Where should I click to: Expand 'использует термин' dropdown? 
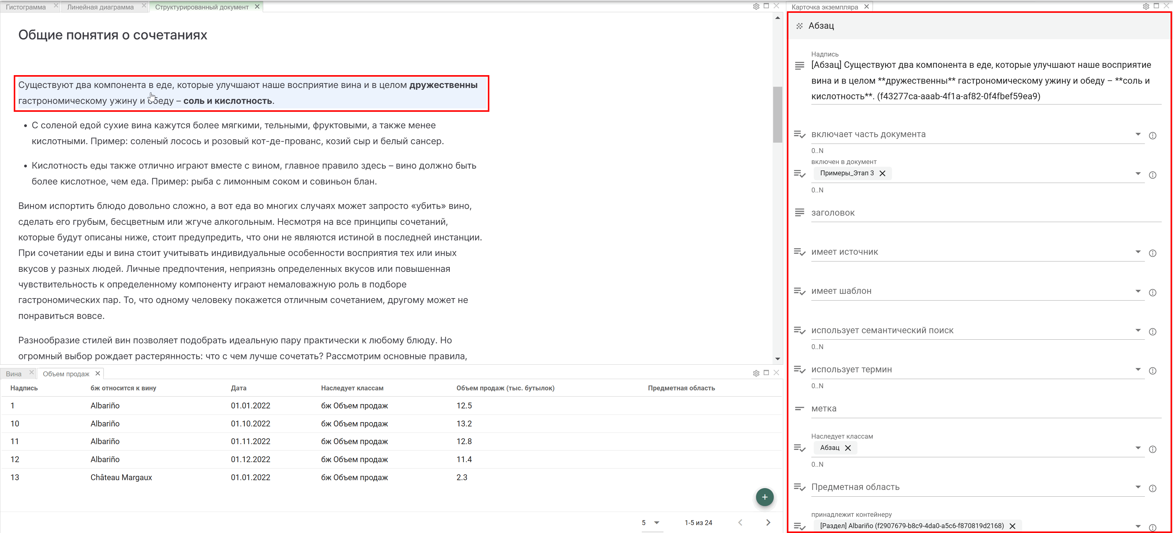coord(1138,370)
